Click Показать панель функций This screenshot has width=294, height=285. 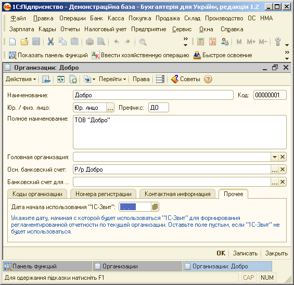pyautogui.click(x=48, y=55)
